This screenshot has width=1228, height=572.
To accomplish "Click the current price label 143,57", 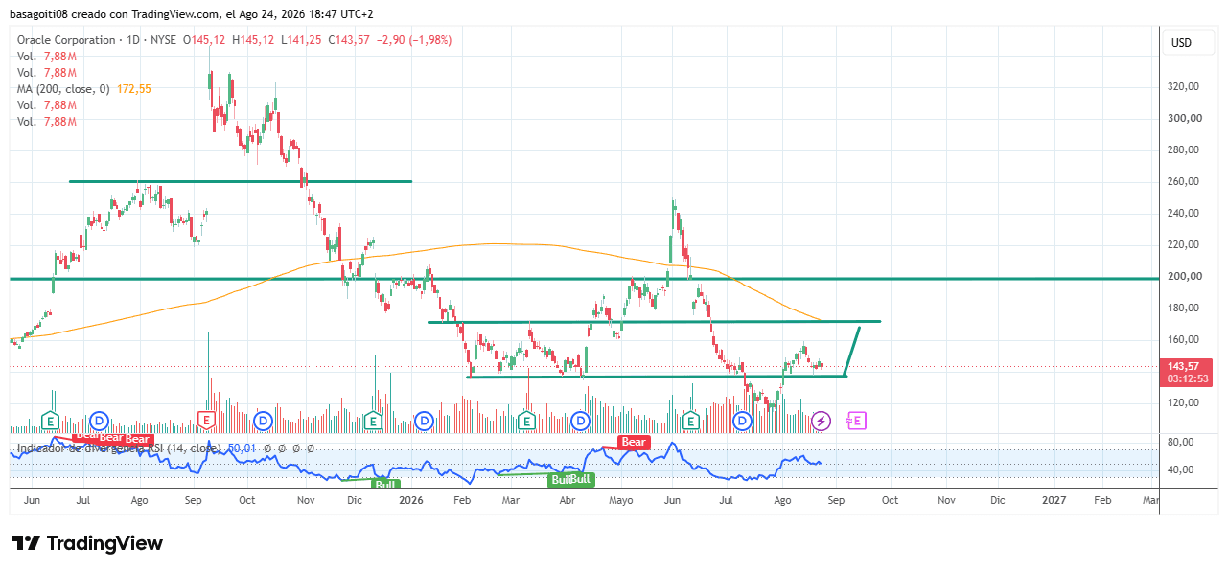I will point(1184,366).
